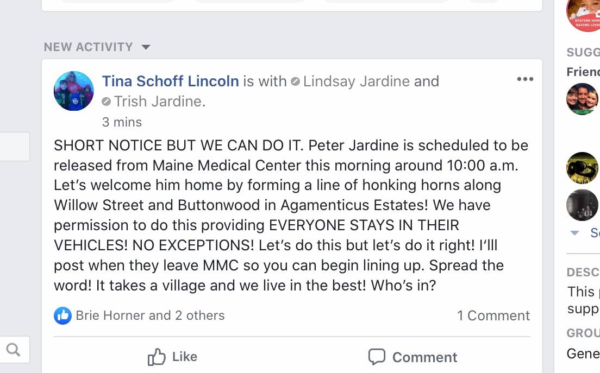Open Lindsay Jardine's tagged profile
This screenshot has height=373, width=600.
(x=357, y=81)
